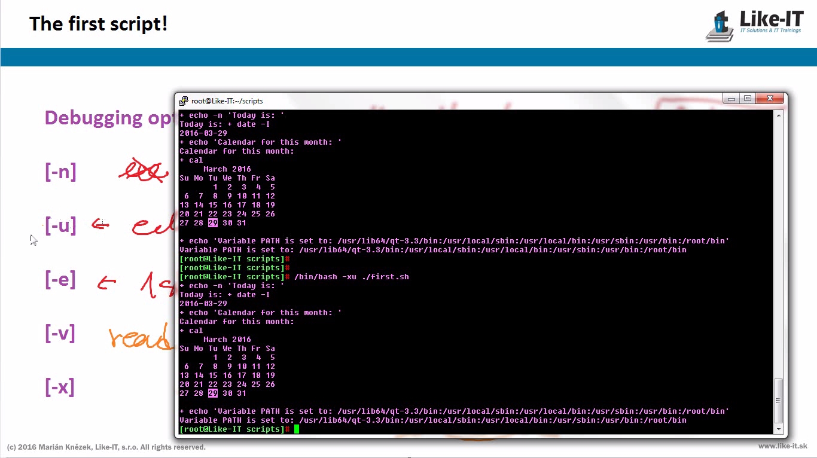The width and height of the screenshot is (817, 458).
Task: Minimize the root@Like-IT terminal window
Action: pyautogui.click(x=731, y=99)
